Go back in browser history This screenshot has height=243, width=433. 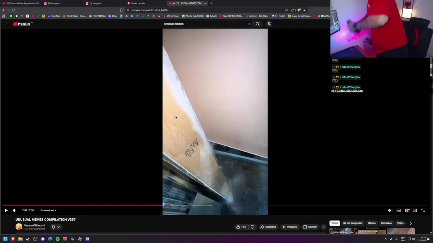tap(4, 10)
